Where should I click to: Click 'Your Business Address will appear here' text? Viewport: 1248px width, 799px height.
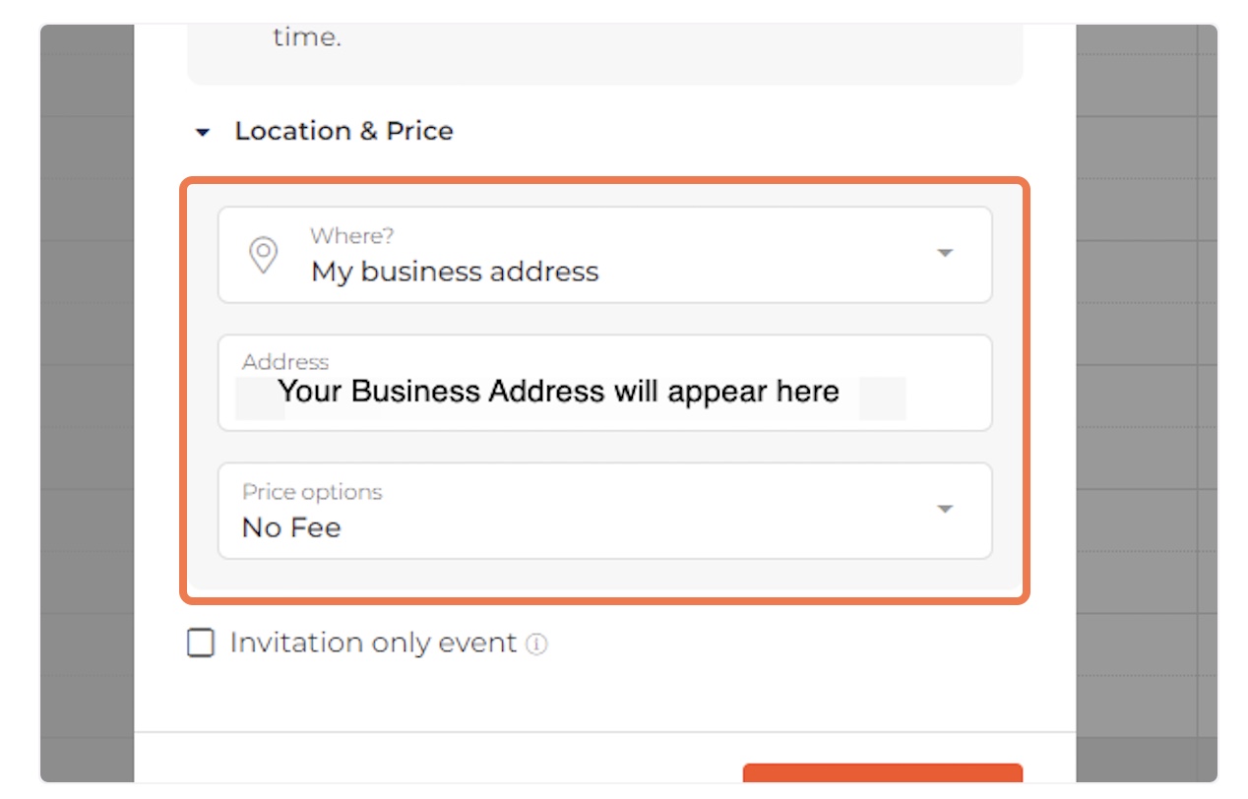pyautogui.click(x=558, y=392)
